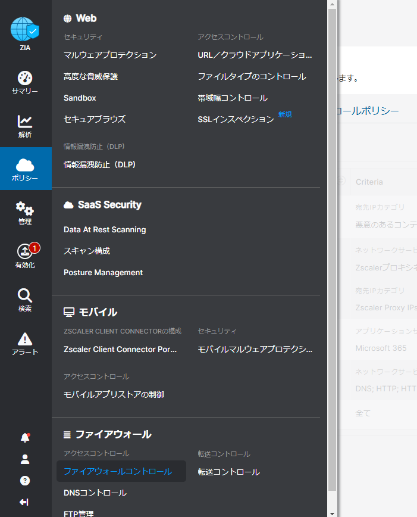Open Sandbox policy
The width and height of the screenshot is (417, 517).
coord(80,98)
